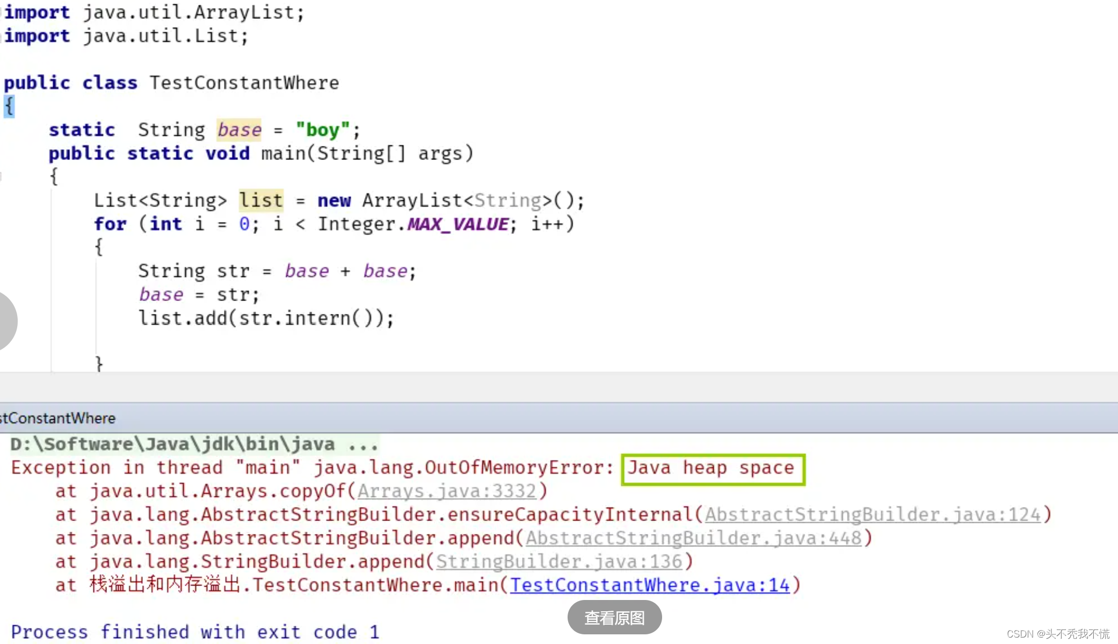Open the StringBuilder.java:136 link
The height and width of the screenshot is (644, 1118).
point(558,562)
